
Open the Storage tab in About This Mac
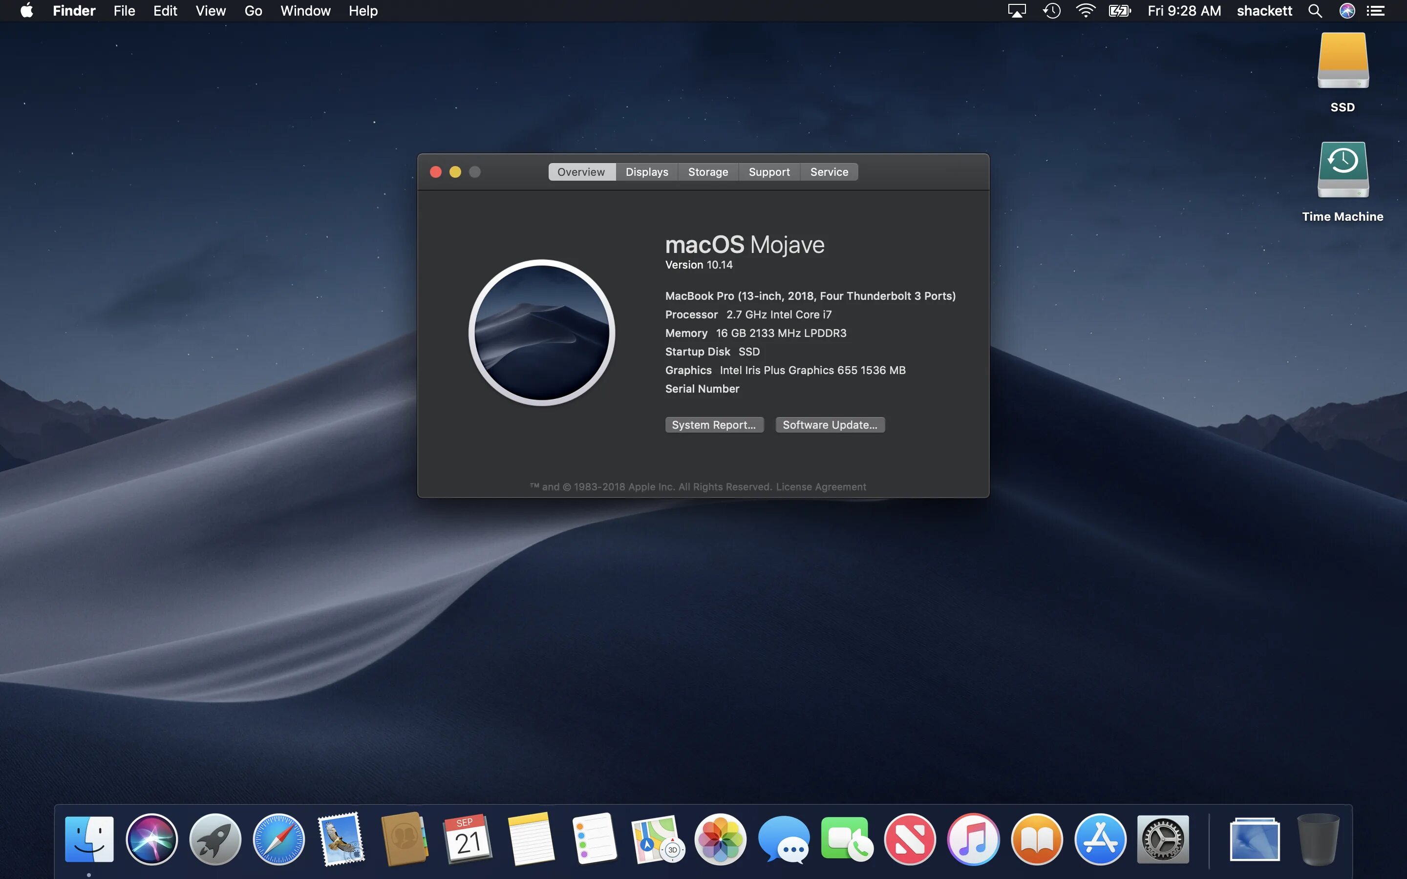(707, 171)
